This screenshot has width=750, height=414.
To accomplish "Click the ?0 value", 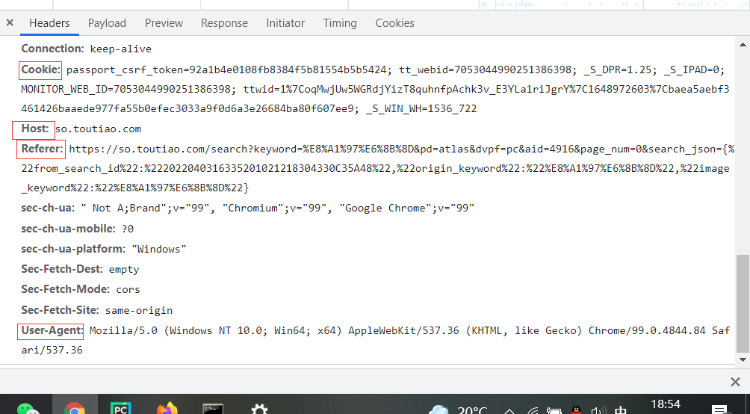I will click(x=128, y=229).
